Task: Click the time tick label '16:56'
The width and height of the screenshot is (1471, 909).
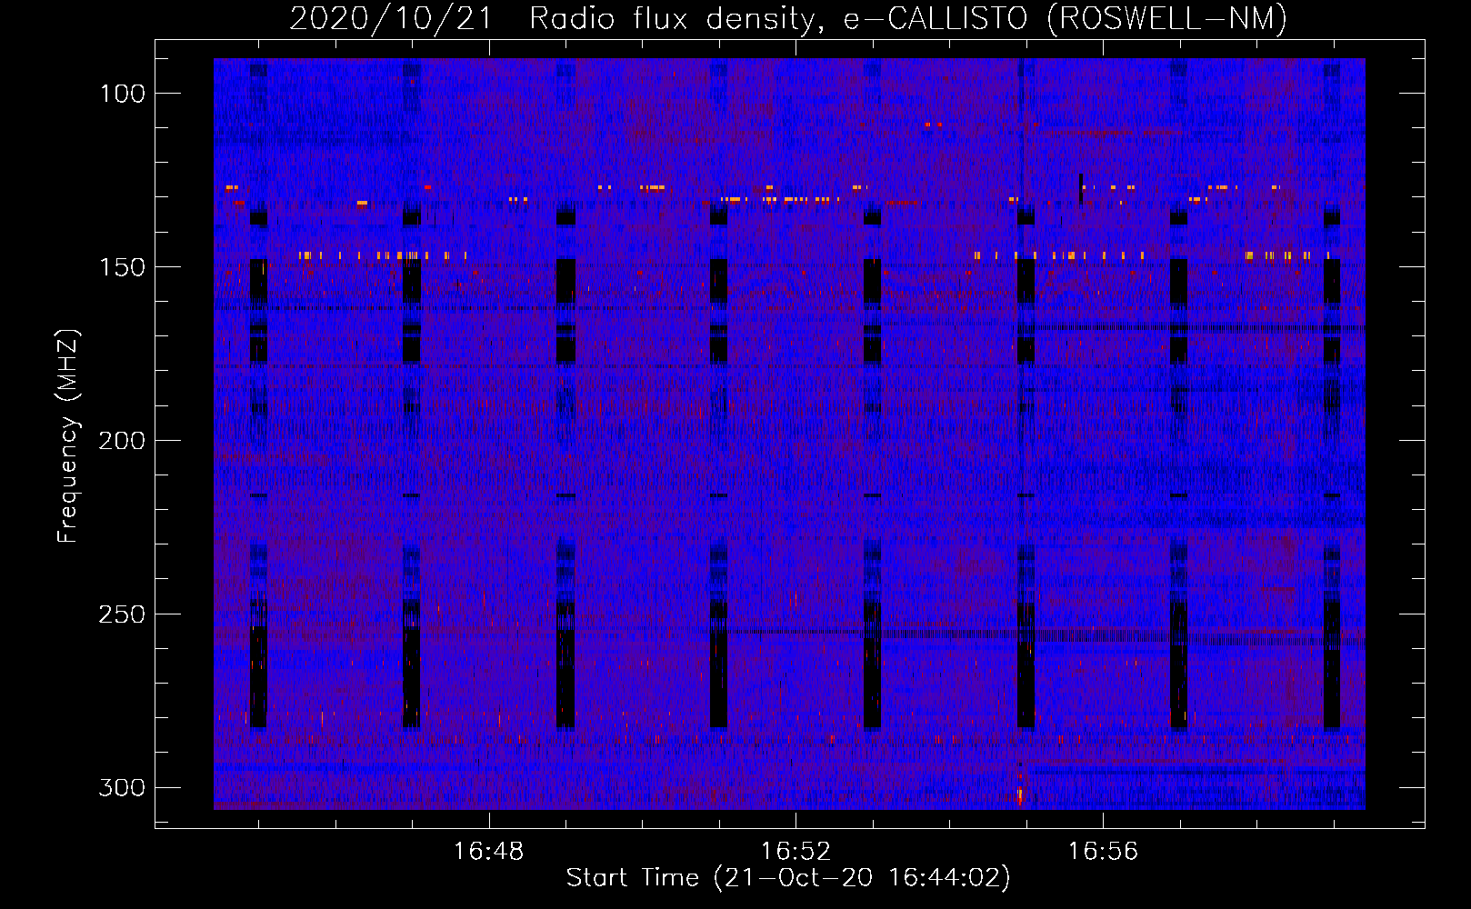Action: pos(1103,852)
